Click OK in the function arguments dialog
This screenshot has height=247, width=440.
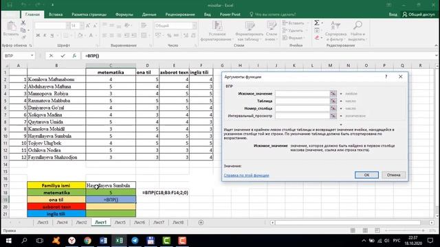pyautogui.click(x=366, y=175)
